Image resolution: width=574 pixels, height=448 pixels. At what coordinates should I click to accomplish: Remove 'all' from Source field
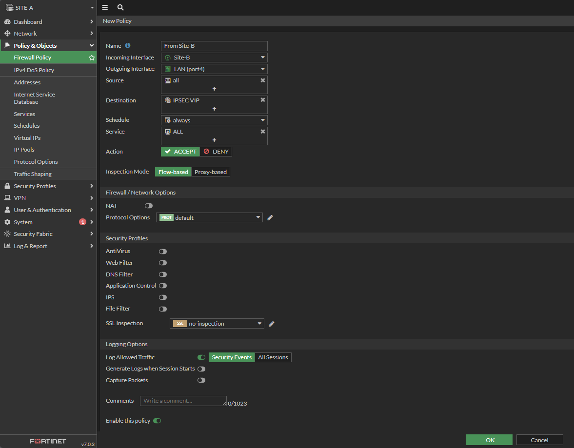[x=262, y=80]
